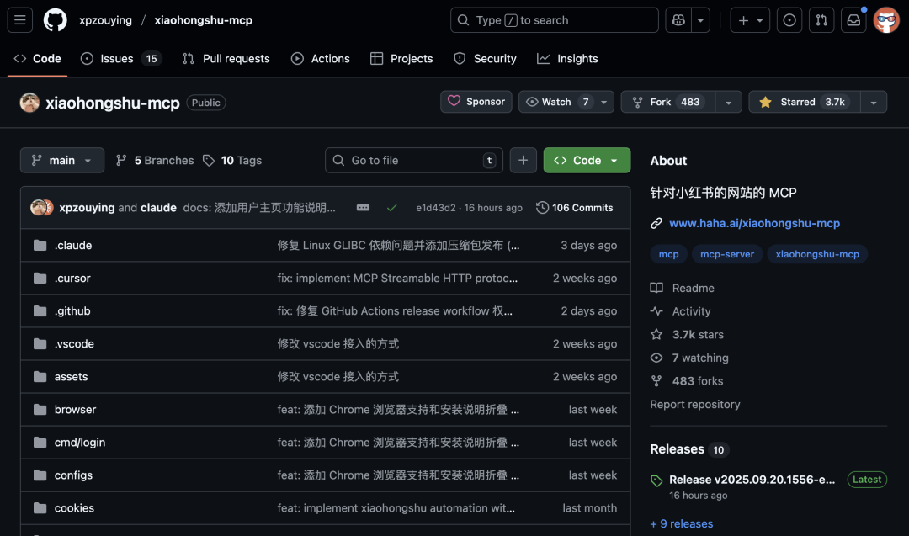Click Report repository
The image size is (909, 536).
tap(695, 405)
